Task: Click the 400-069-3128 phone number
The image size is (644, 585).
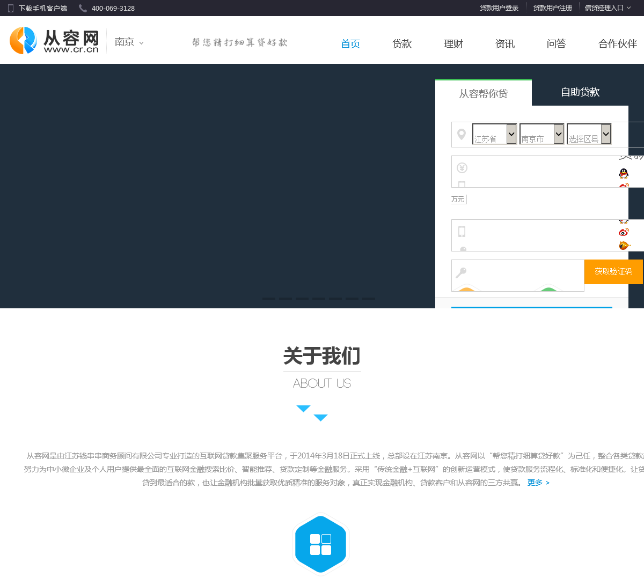Action: point(113,8)
